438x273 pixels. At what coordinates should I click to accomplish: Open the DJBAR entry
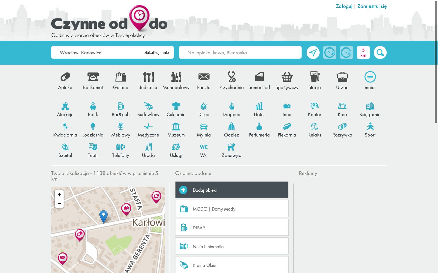tap(232, 227)
